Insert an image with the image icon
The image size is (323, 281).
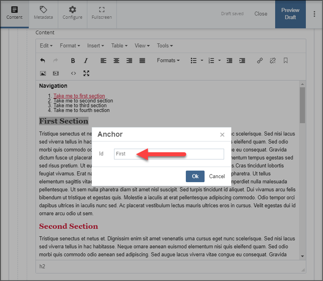pyautogui.click(x=43, y=73)
